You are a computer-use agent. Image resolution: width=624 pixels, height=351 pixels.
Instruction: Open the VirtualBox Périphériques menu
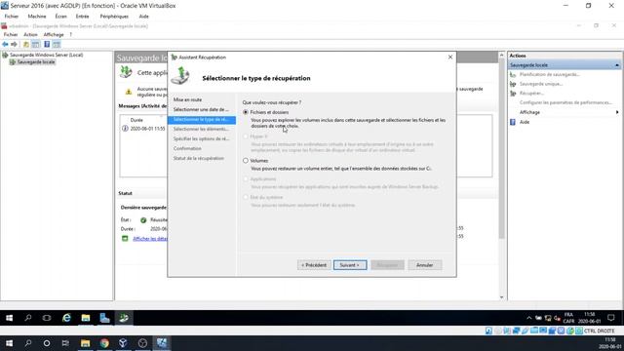(x=114, y=17)
